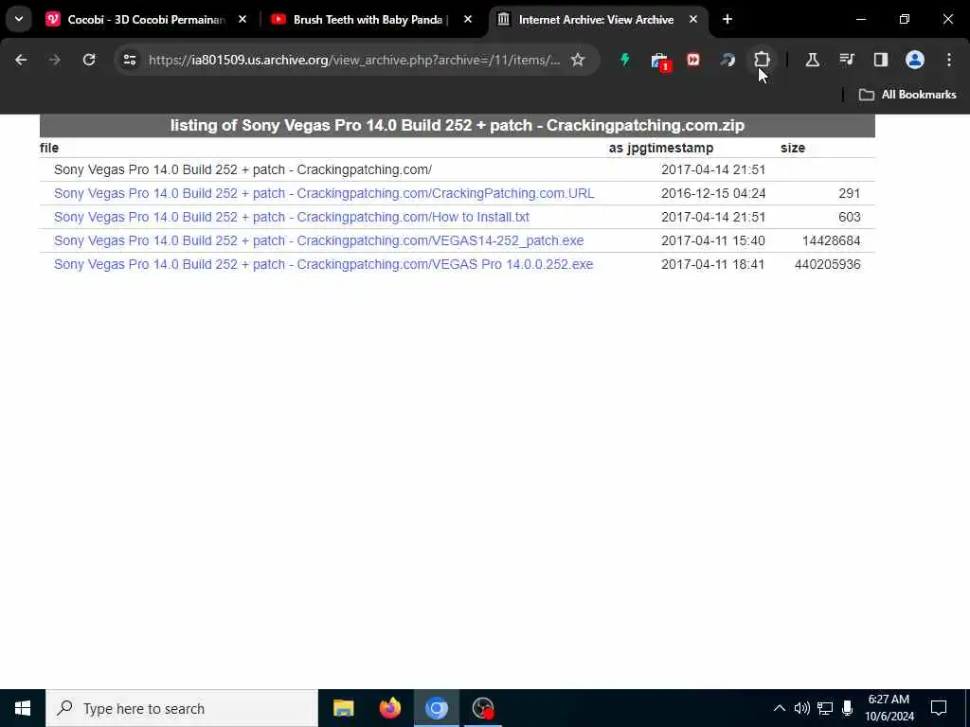This screenshot has width=970, height=727.
Task: Click the 'size' column header
Action: coord(793,148)
